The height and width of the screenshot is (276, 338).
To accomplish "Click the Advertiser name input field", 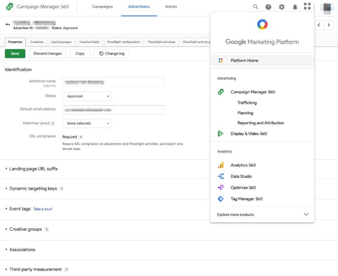I will (113, 82).
